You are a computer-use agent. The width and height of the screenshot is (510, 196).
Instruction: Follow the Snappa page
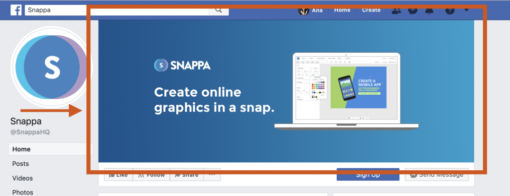tap(151, 175)
